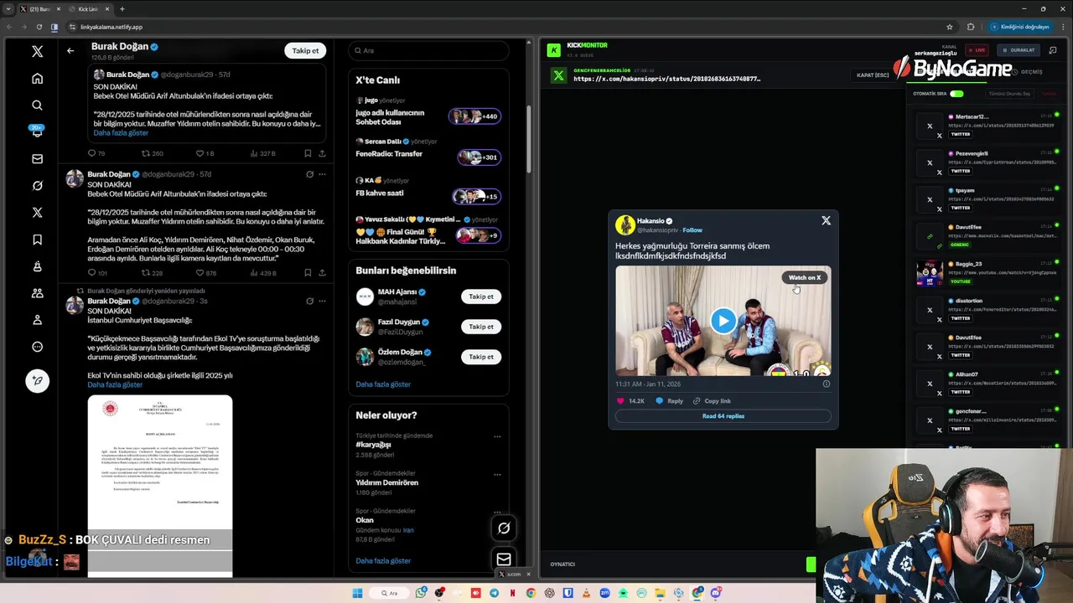Screen dimensions: 1073x603
Task: Like the Hakansio tweet with 14.2K
Action: click(x=631, y=401)
